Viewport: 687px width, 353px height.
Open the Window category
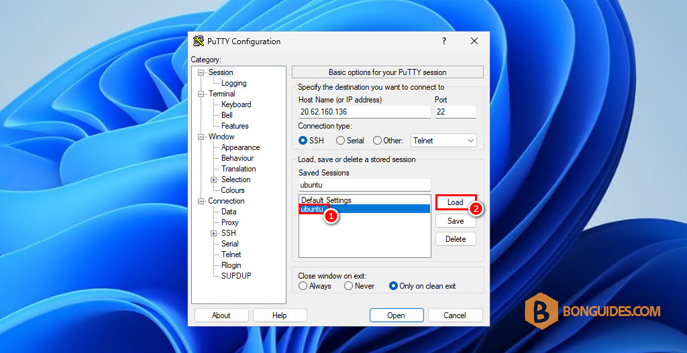pyautogui.click(x=221, y=137)
